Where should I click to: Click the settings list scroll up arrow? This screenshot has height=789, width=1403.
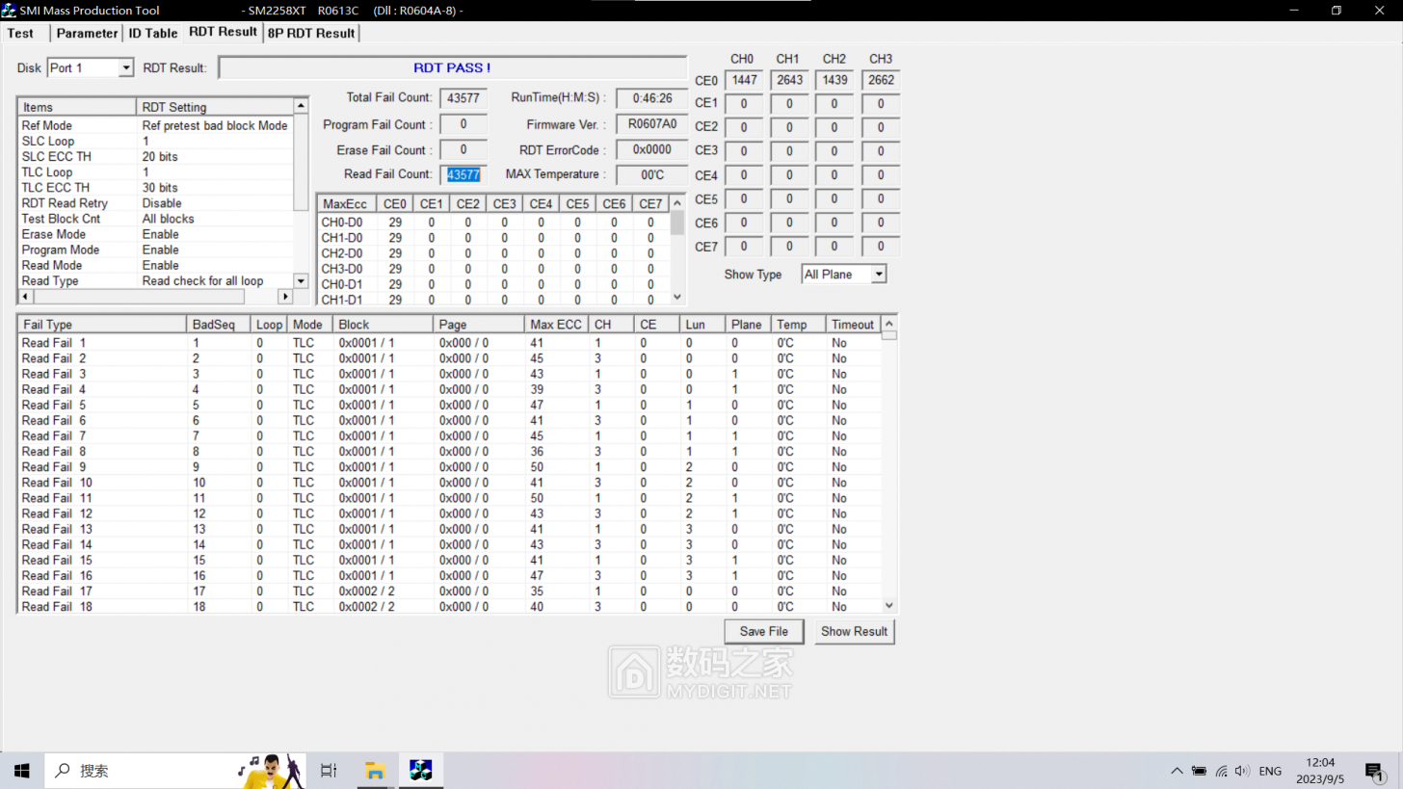pyautogui.click(x=301, y=105)
